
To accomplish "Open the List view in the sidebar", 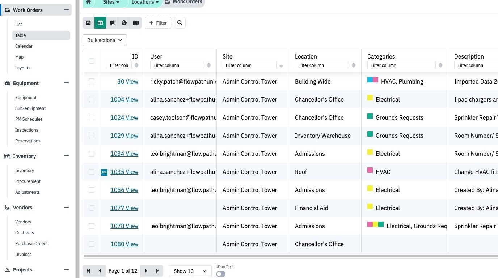I will [x=18, y=25].
